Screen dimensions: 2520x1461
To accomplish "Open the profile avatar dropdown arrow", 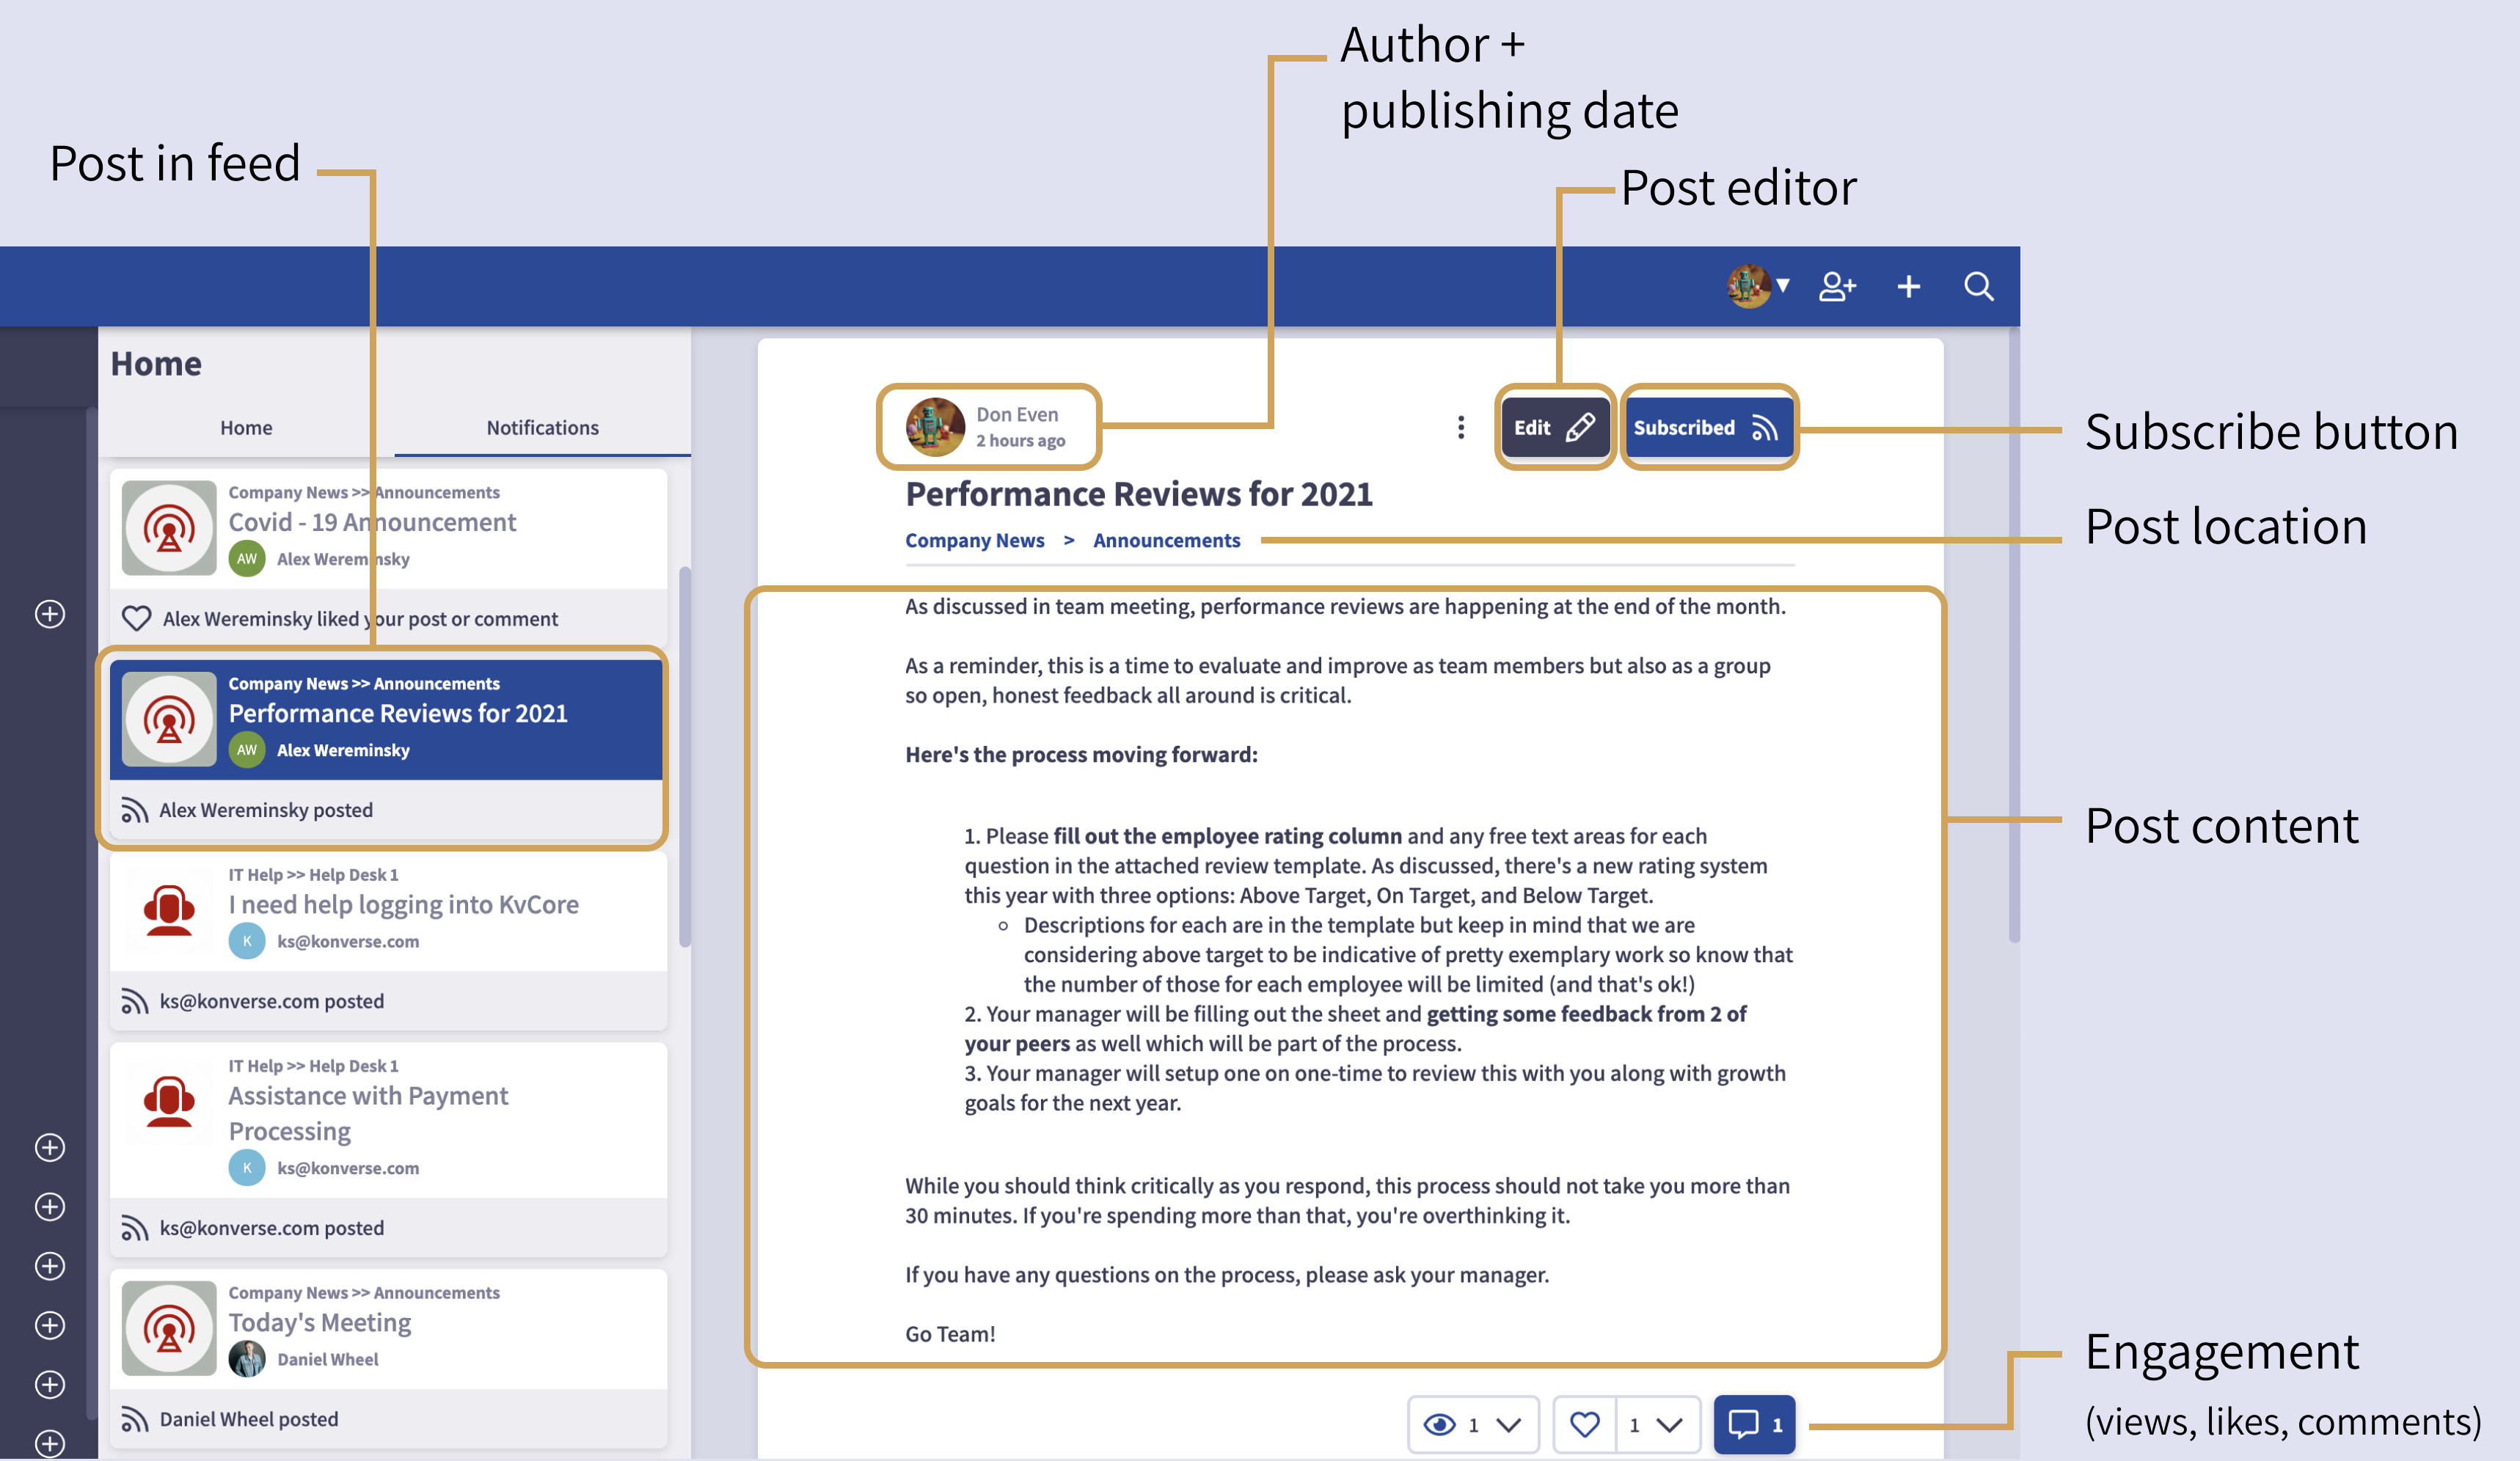I will (1782, 286).
